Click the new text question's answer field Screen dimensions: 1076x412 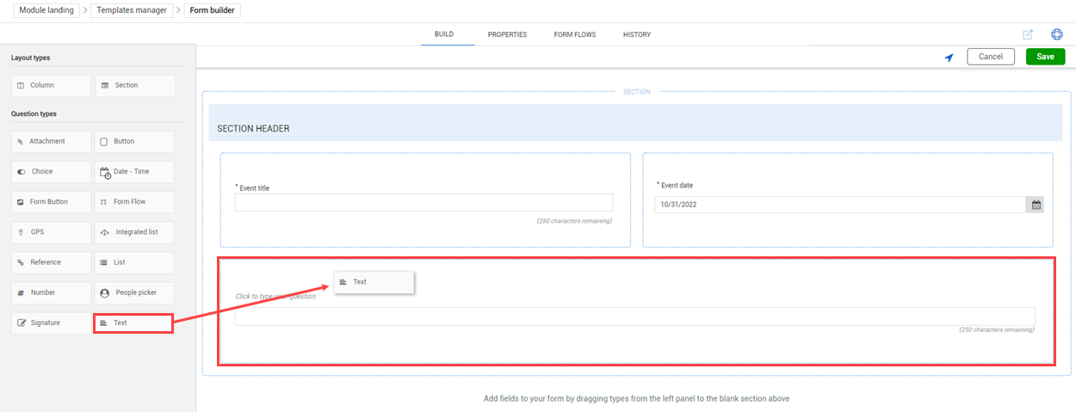[x=635, y=316]
